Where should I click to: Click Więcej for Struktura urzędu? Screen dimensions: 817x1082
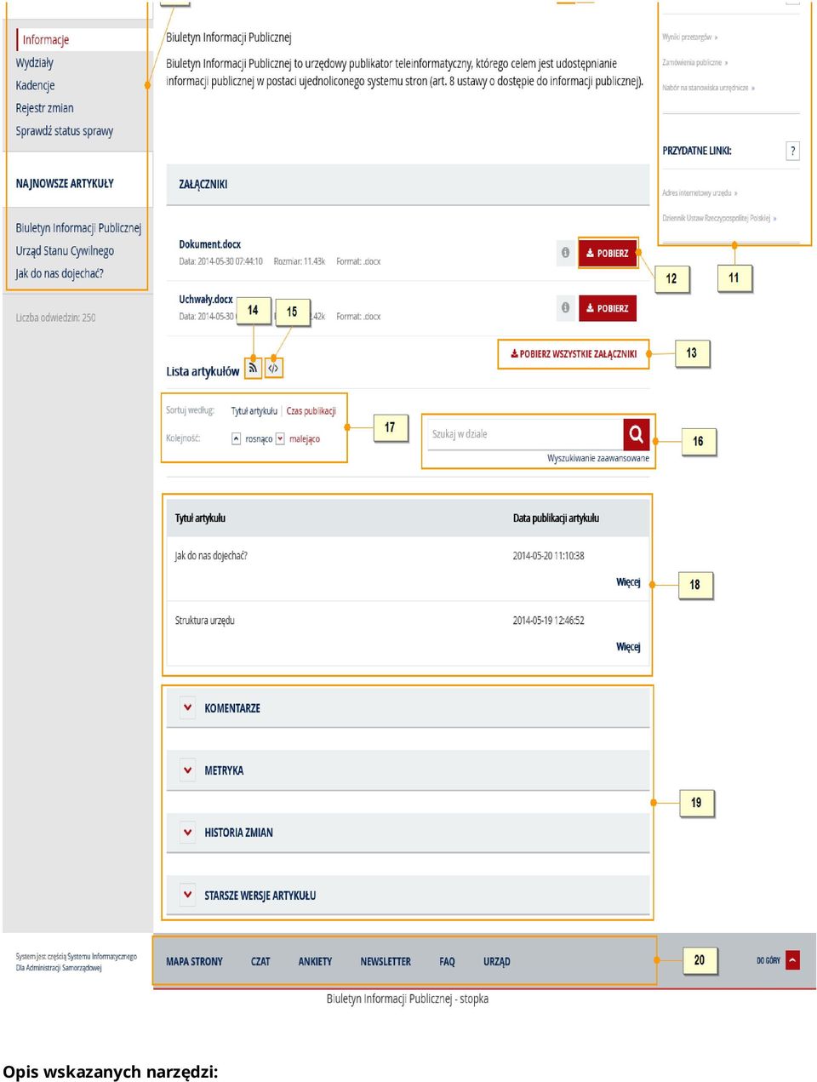coord(628,647)
